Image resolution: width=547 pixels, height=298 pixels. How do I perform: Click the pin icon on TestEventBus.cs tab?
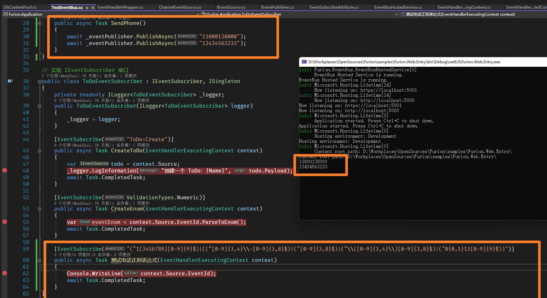coord(87,7)
